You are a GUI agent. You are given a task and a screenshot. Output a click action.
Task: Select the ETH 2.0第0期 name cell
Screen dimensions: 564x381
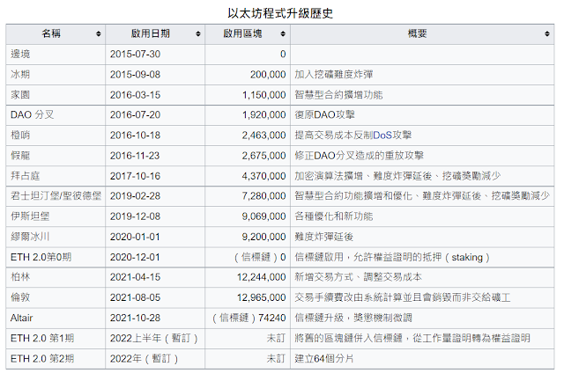56,257
